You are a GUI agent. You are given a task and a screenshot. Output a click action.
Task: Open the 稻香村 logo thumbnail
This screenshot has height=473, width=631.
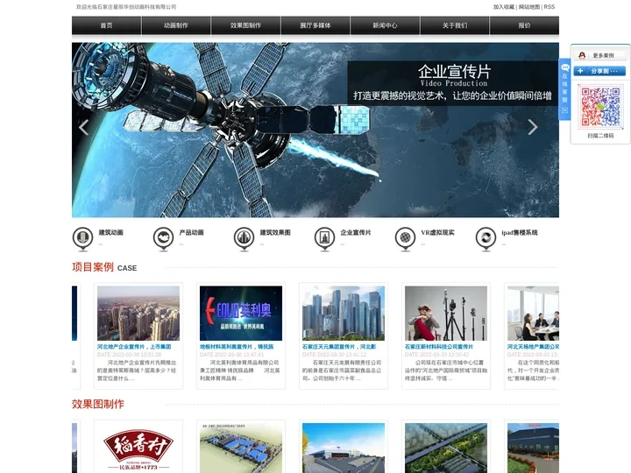coord(138,448)
